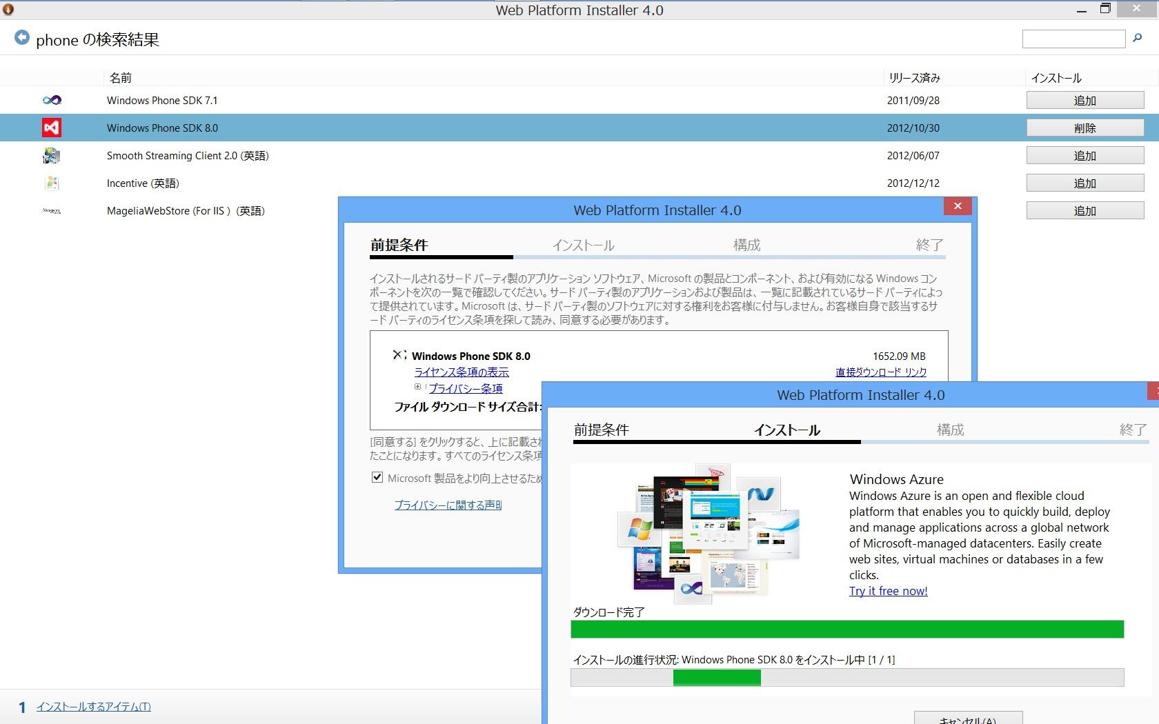Viewport: 1159px width, 724px height.
Task: Open the インストールするアイテム link
Action: tap(93, 707)
